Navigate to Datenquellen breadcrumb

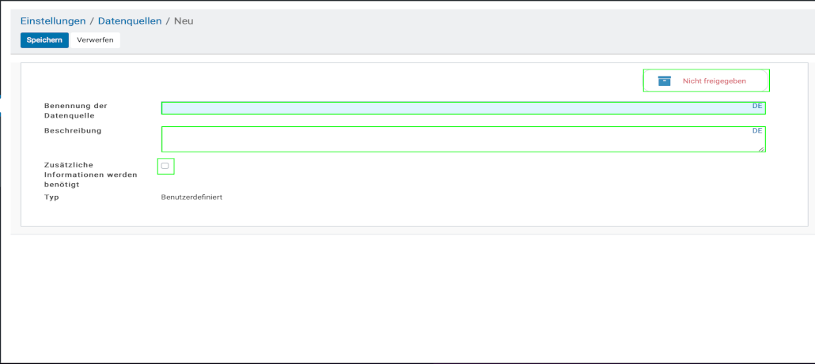128,21
